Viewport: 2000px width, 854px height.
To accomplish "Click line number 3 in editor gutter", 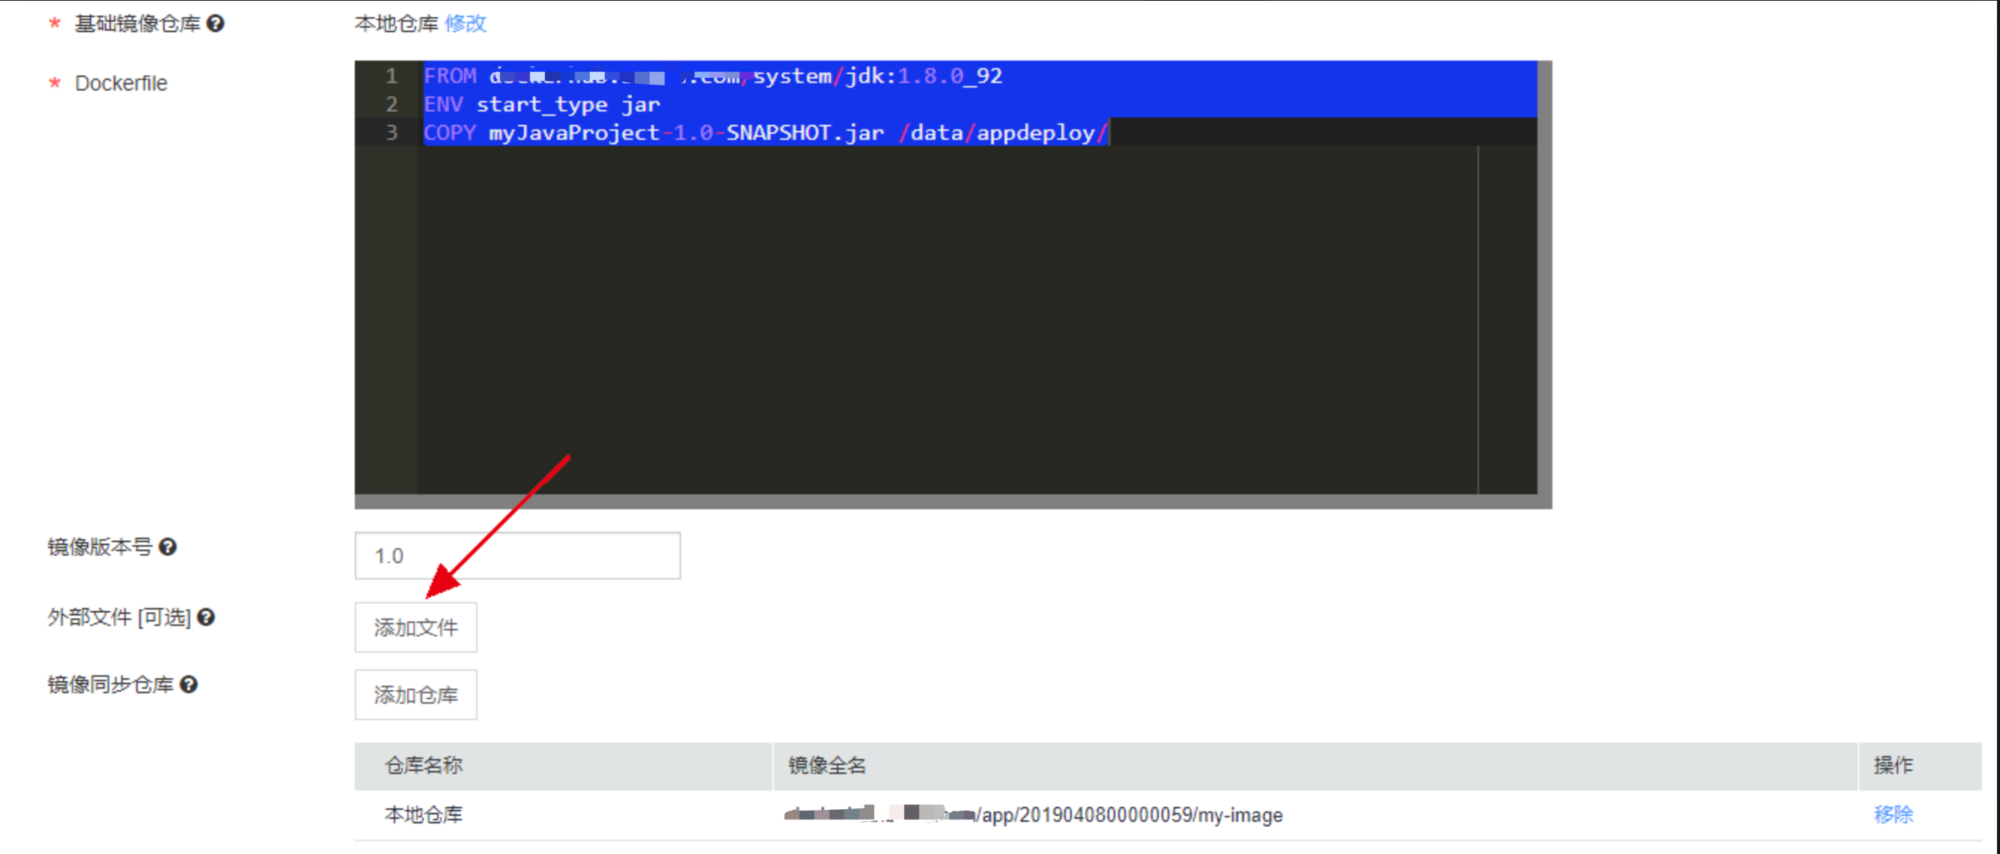I will pyautogui.click(x=391, y=132).
